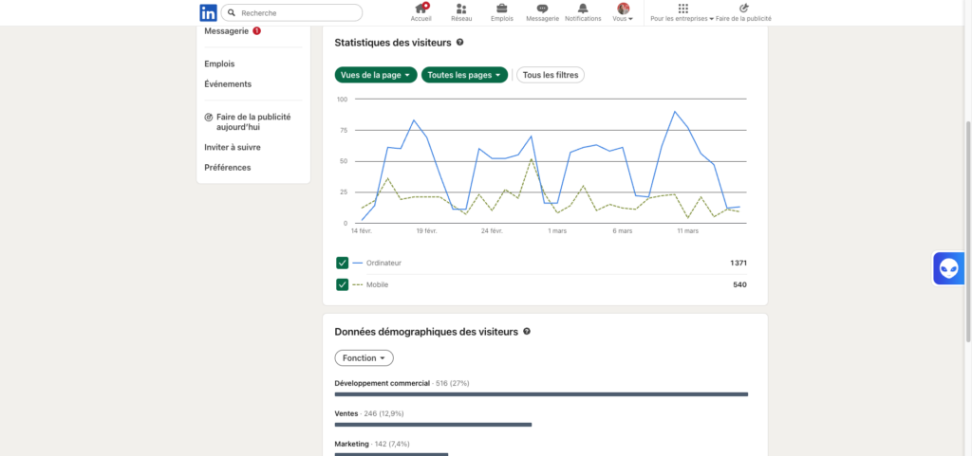Expand the Toutes les pages dropdown
The image size is (972, 456).
click(464, 75)
